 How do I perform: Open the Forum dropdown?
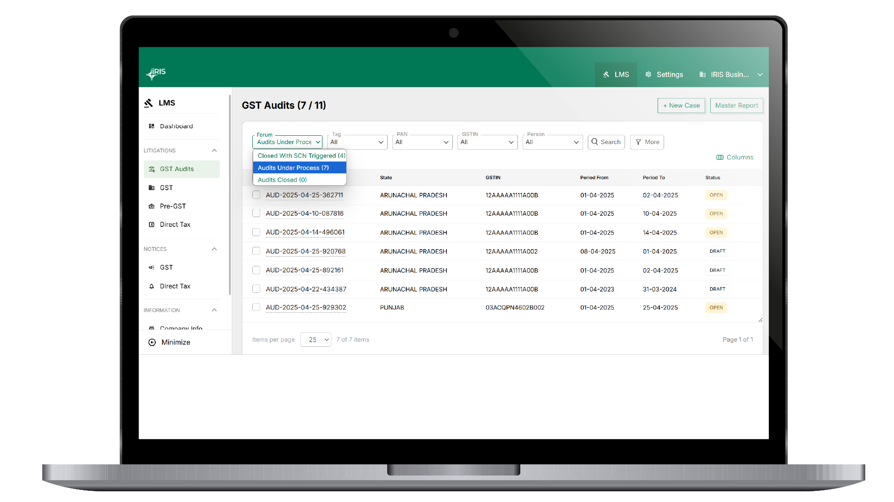[x=287, y=142]
